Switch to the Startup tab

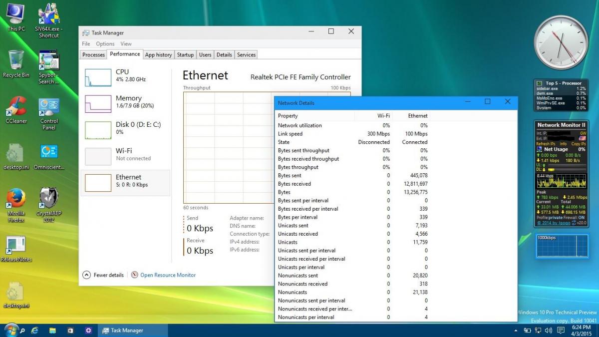tap(185, 55)
